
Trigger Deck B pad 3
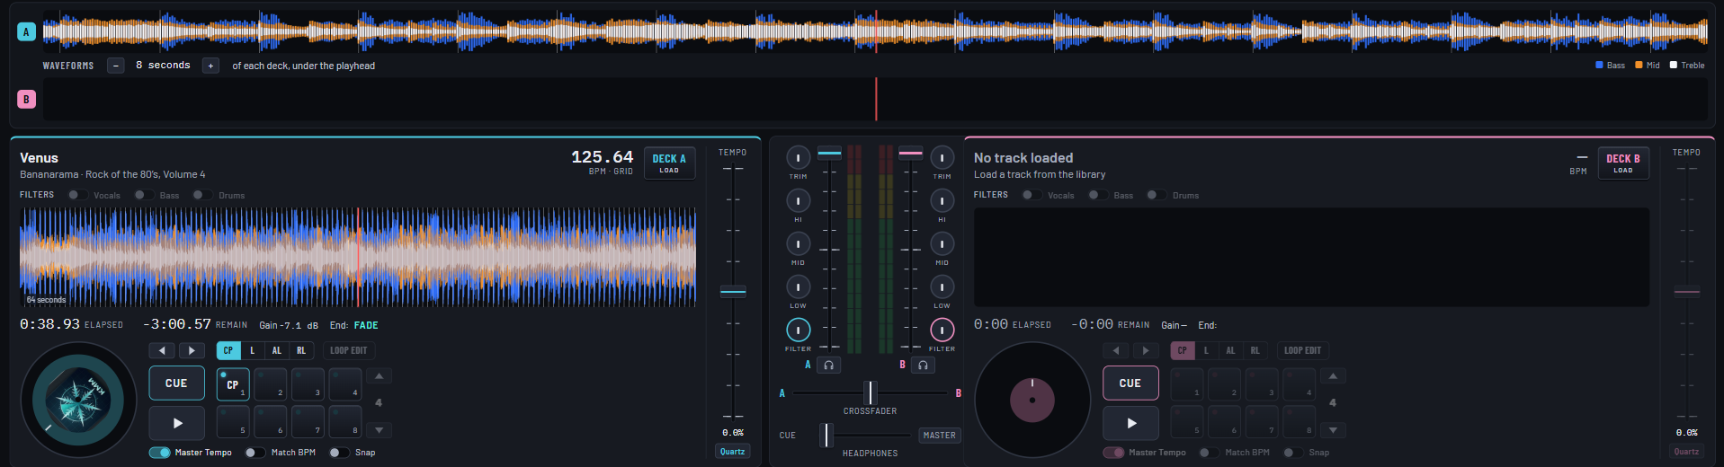[1262, 383]
